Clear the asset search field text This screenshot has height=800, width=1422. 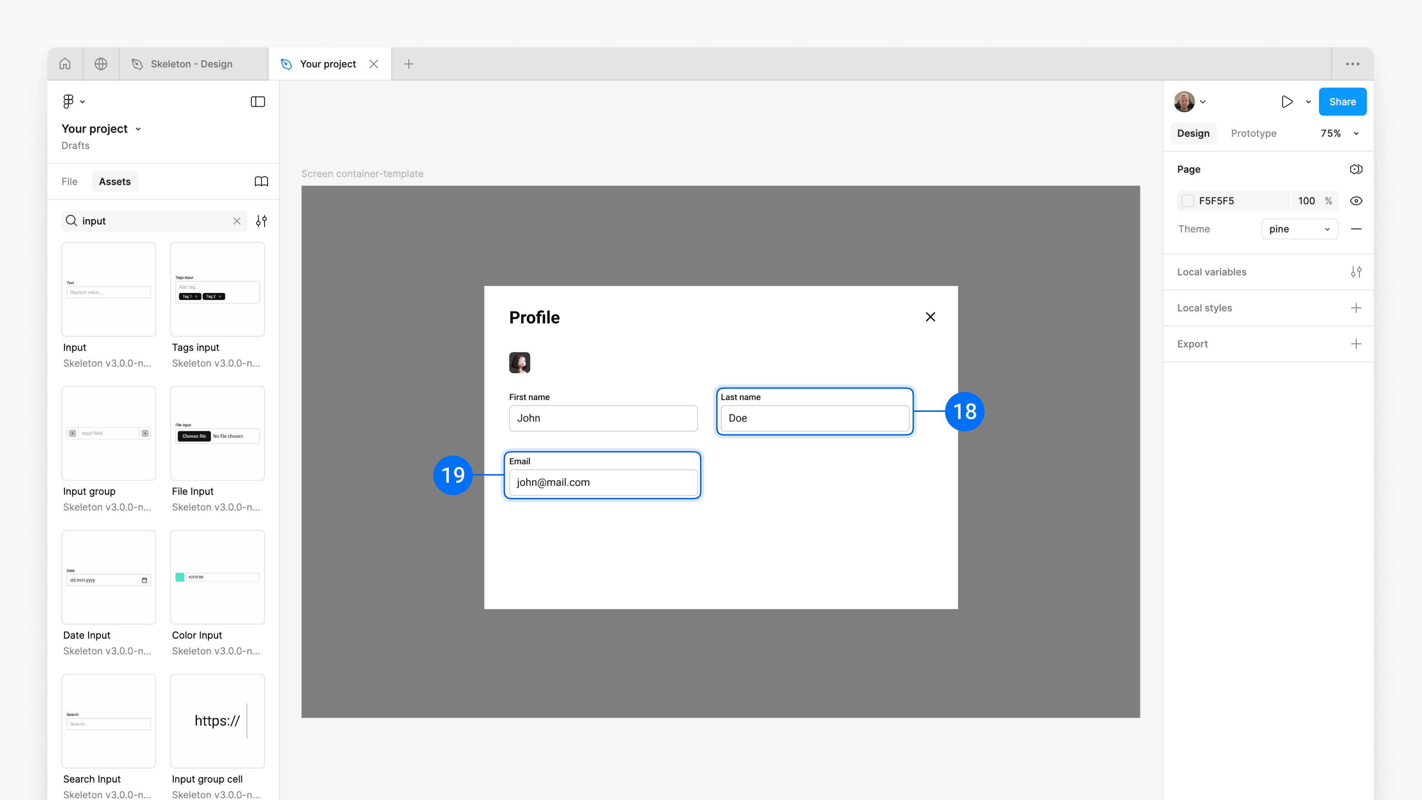[x=237, y=221]
